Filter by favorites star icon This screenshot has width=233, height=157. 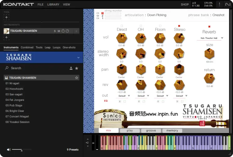tap(76, 68)
